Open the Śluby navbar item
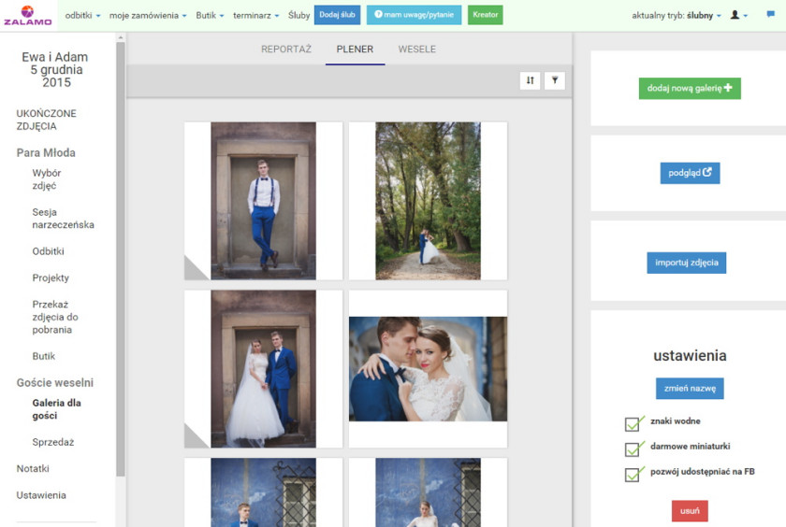The height and width of the screenshot is (527, 786). click(x=298, y=16)
